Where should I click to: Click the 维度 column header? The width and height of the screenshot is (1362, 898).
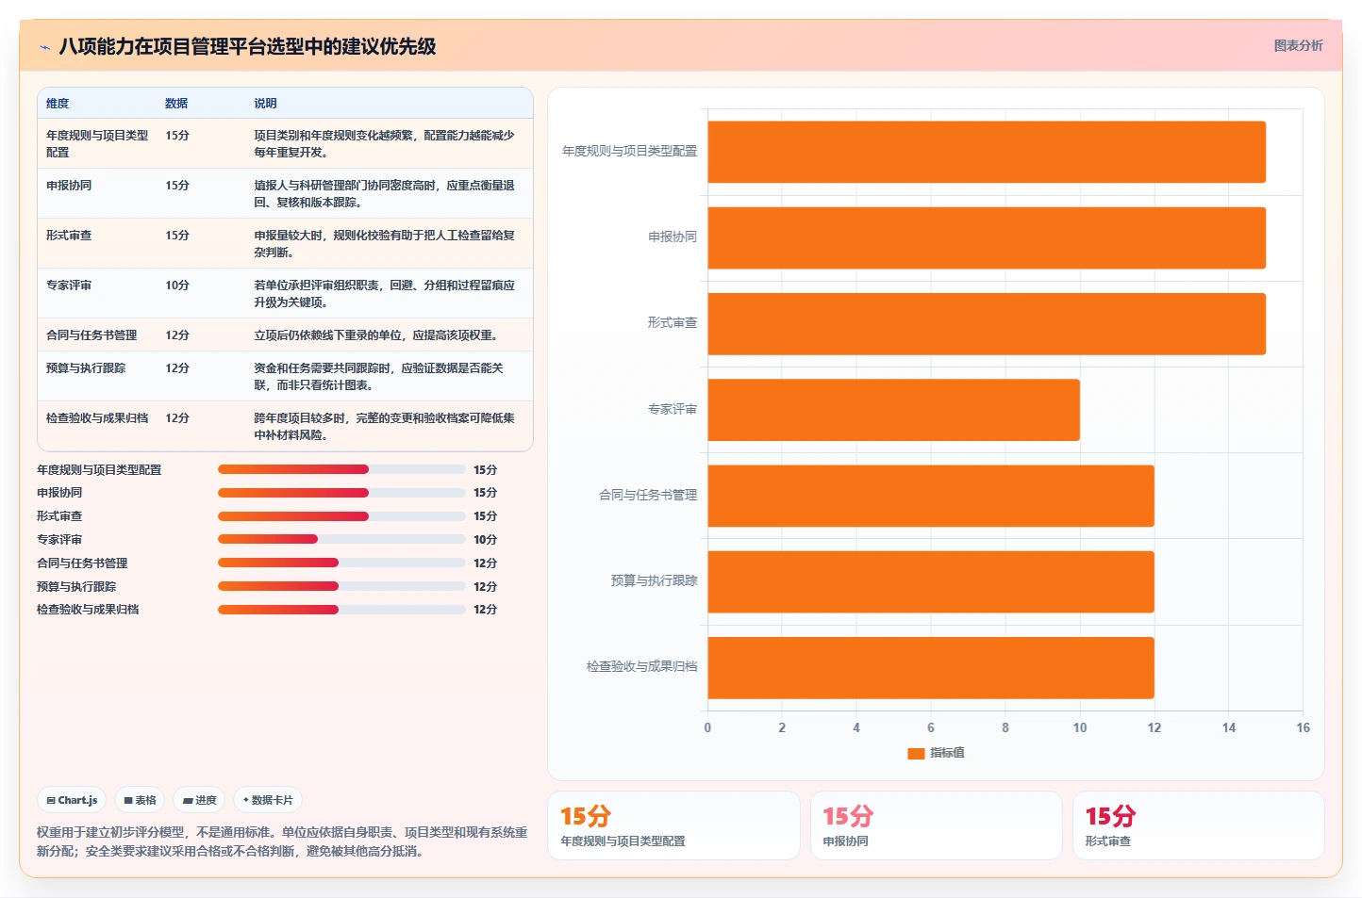pyautogui.click(x=58, y=104)
